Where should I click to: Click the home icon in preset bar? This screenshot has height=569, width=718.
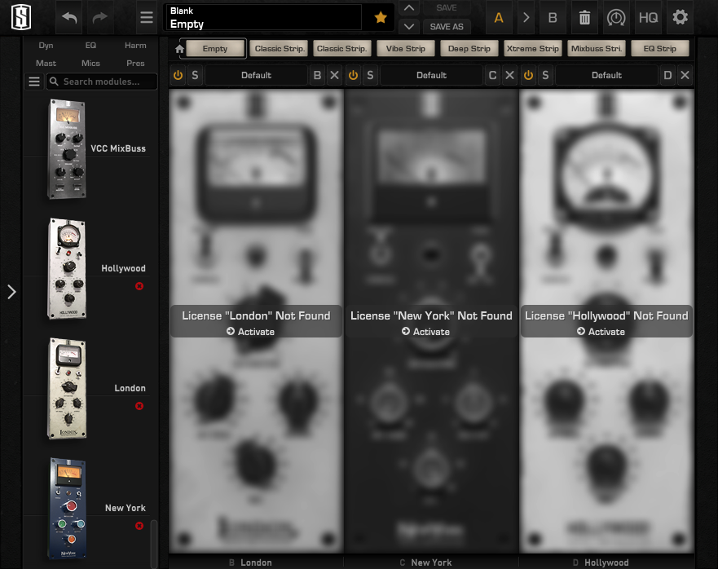179,49
